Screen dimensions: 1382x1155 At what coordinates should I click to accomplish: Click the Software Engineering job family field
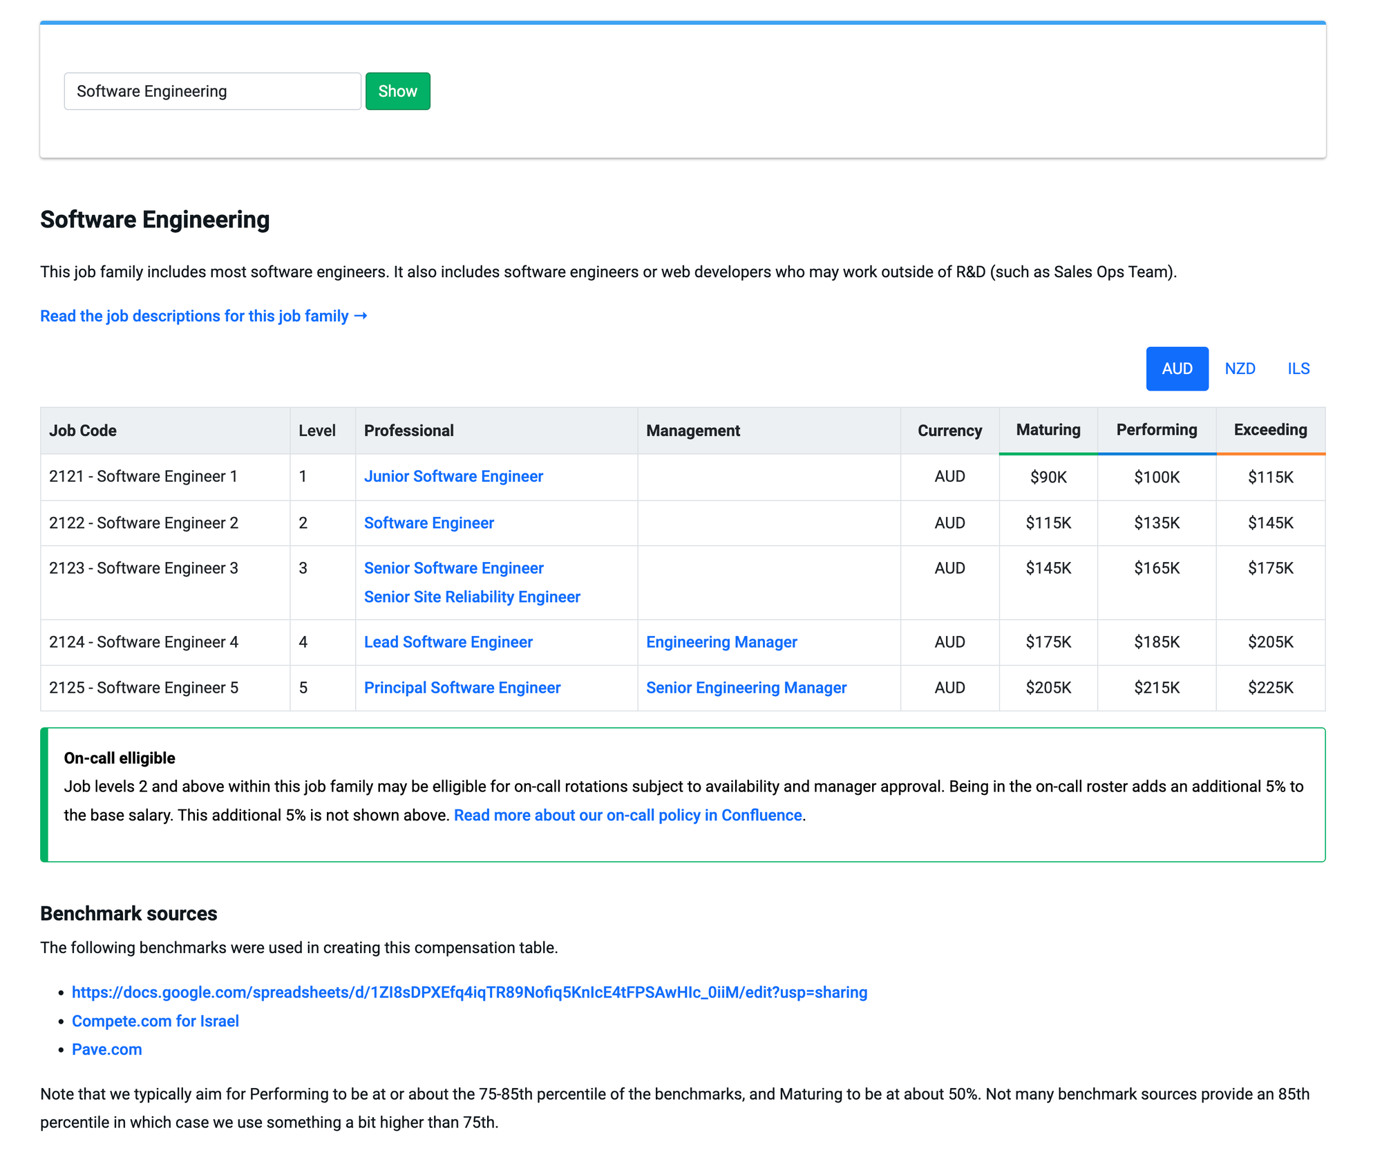tap(212, 91)
